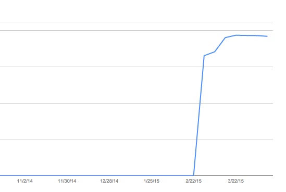The width and height of the screenshot is (286, 192).
Task: Select the 1/25/15 axis label
Action: [152, 181]
